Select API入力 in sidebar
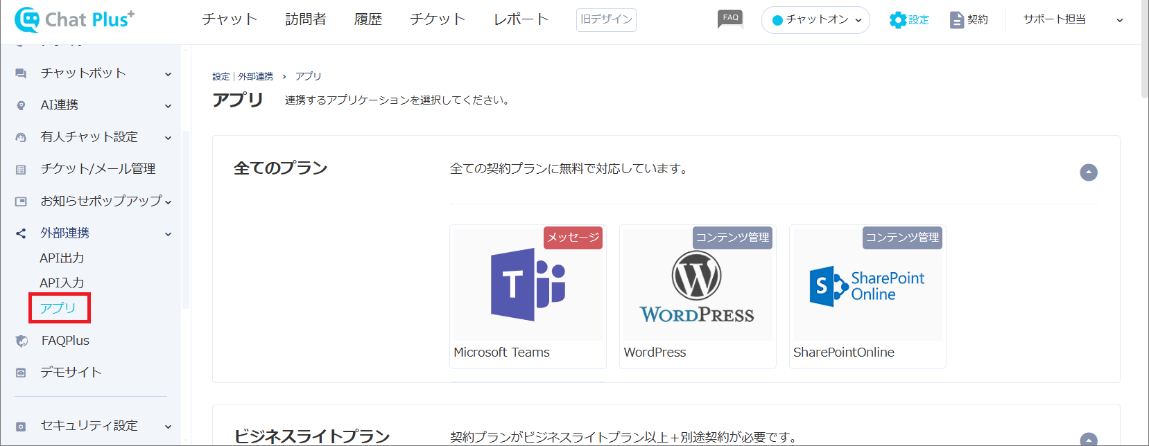Viewport: 1149px width, 446px height. pyautogui.click(x=62, y=283)
